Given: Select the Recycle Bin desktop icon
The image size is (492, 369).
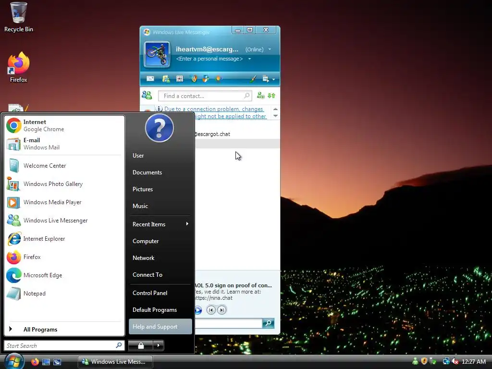Looking at the screenshot, I should coord(19,17).
